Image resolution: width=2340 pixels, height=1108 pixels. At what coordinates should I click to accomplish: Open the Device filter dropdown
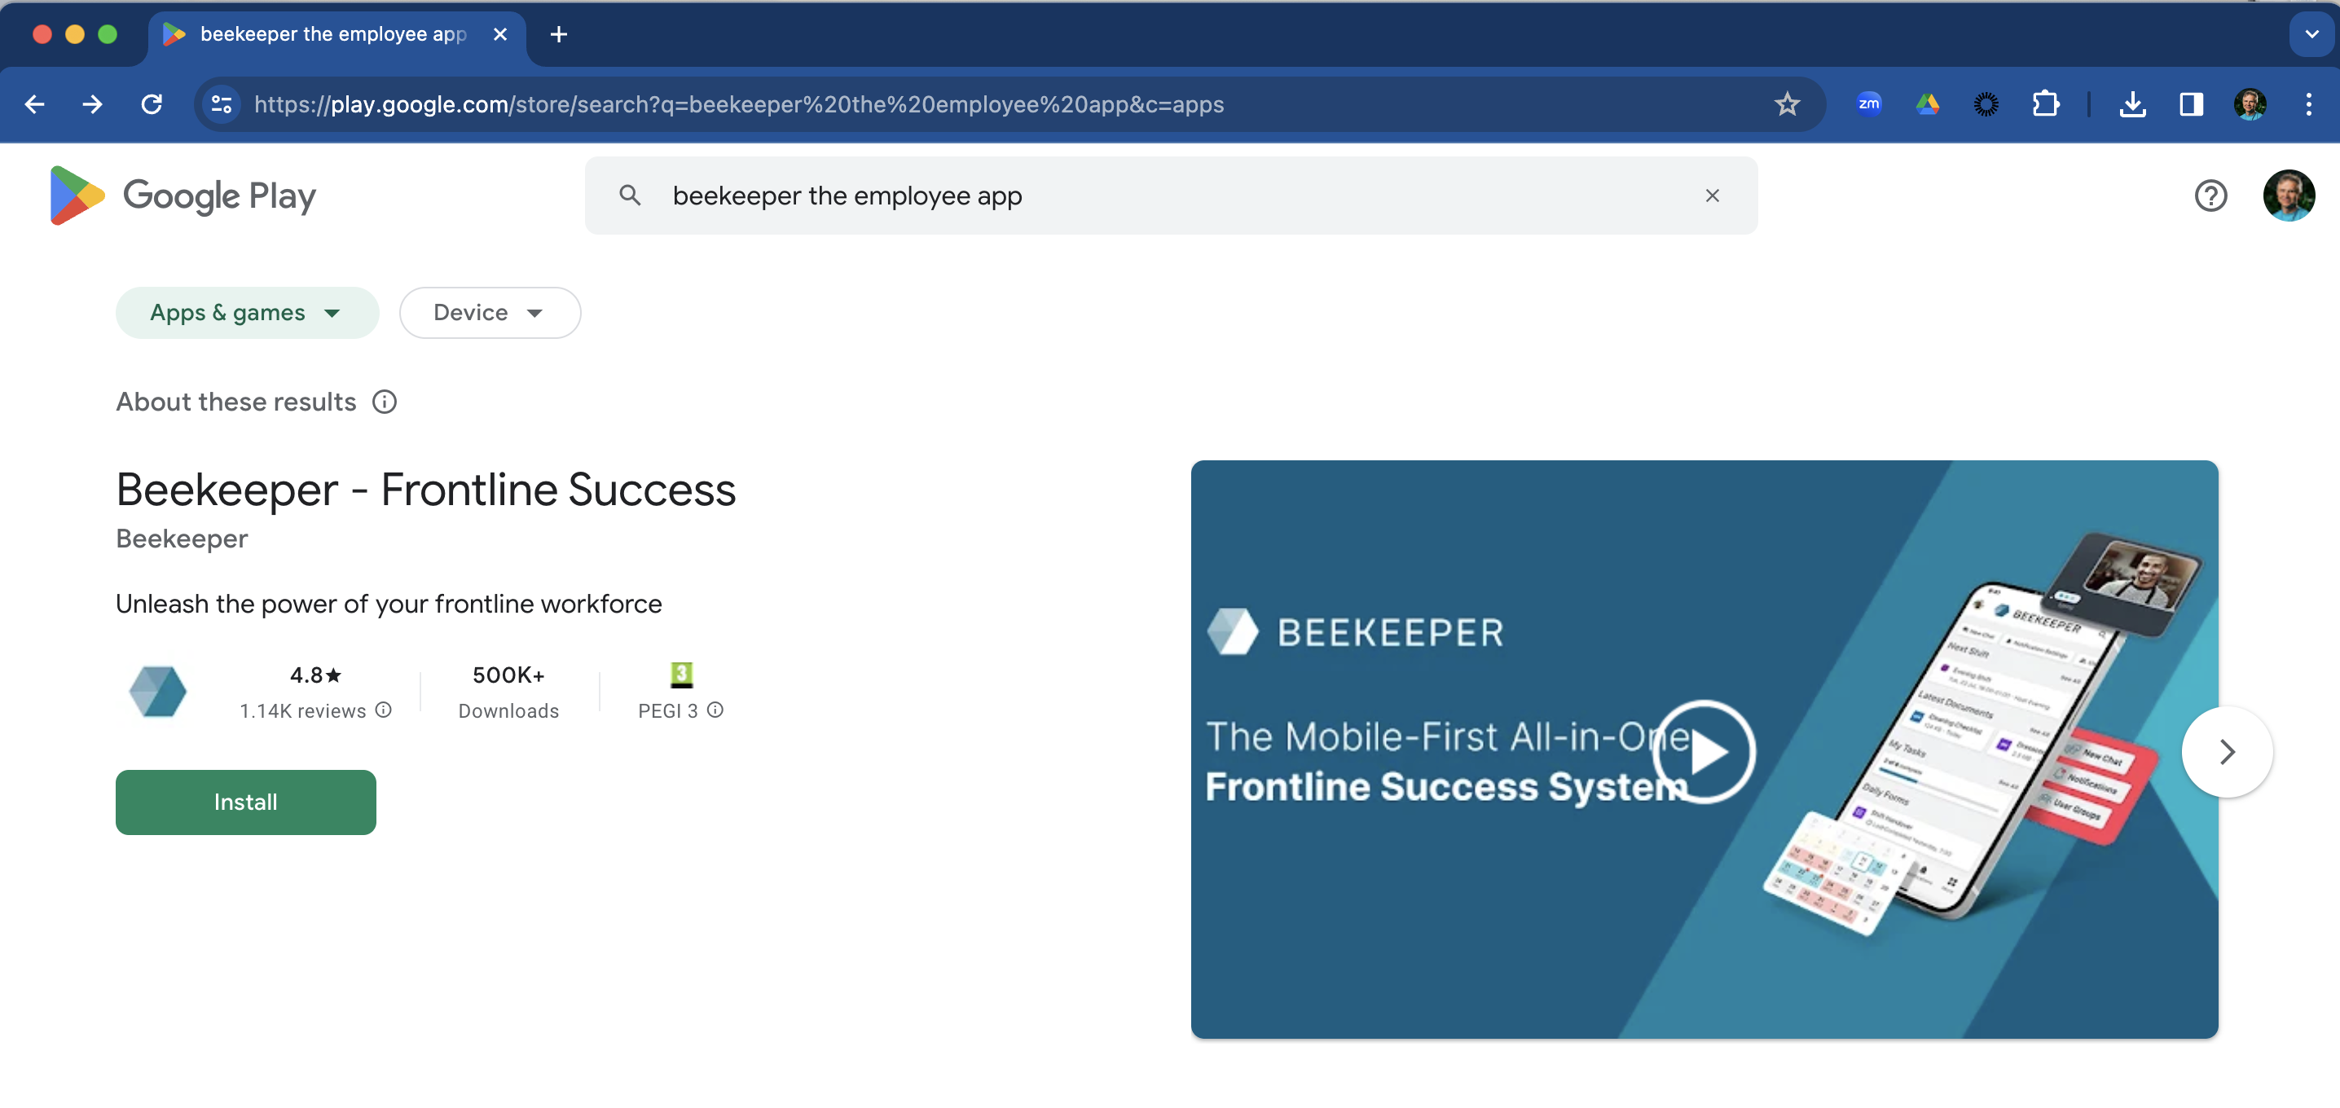click(489, 312)
